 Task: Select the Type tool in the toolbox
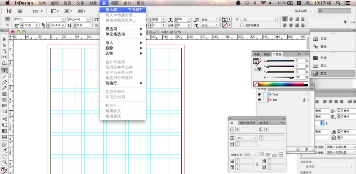coord(5,70)
